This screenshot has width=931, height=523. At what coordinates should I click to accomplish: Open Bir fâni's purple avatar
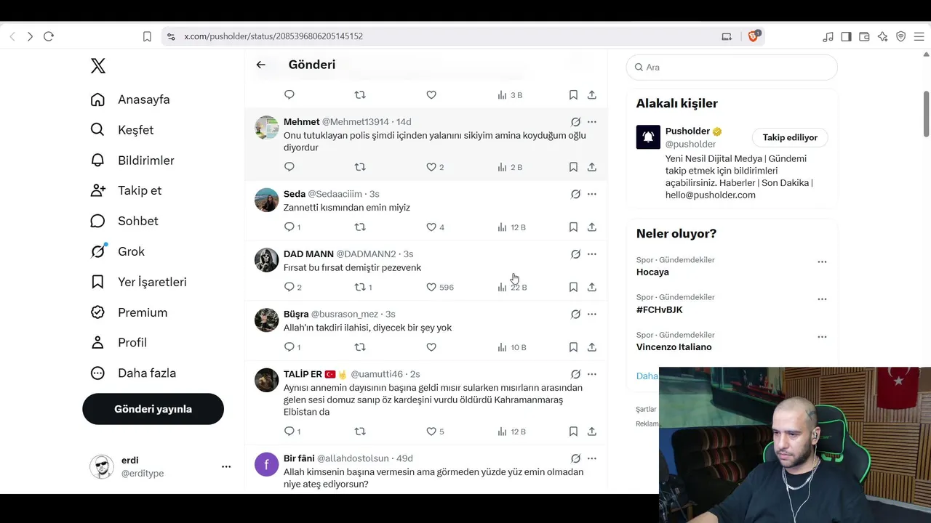coord(266,464)
